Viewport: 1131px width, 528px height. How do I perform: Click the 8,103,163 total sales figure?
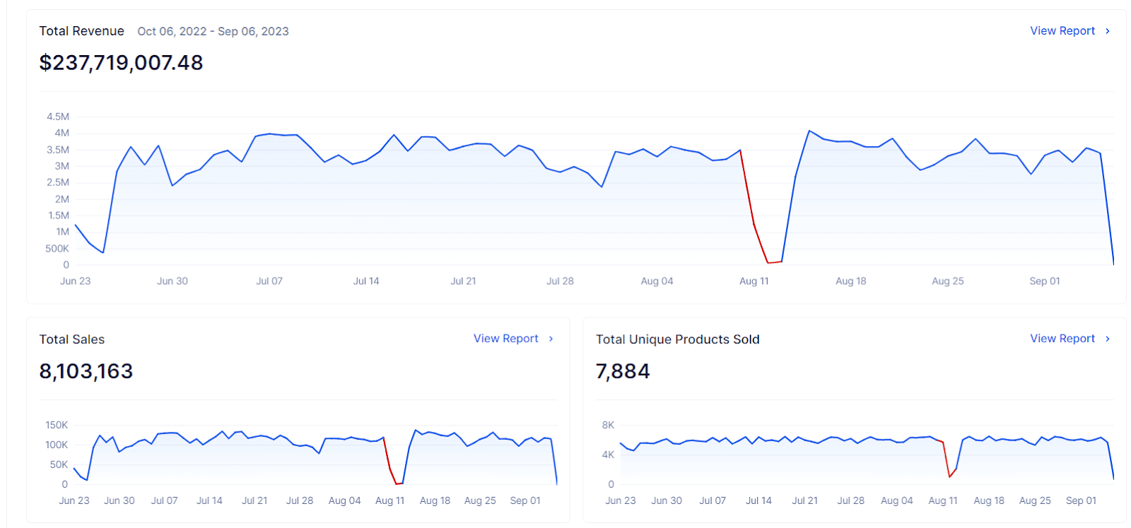click(86, 371)
